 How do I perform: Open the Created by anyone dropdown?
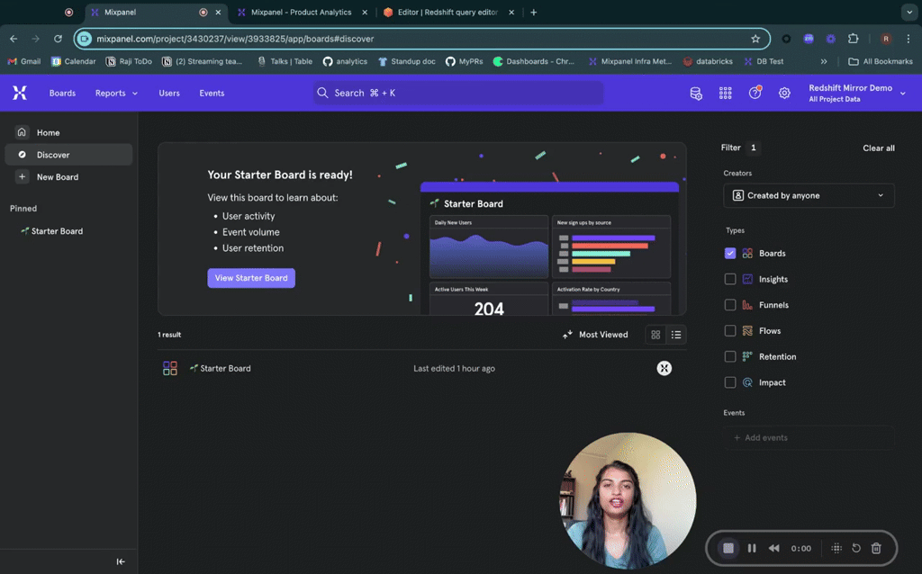coord(809,195)
